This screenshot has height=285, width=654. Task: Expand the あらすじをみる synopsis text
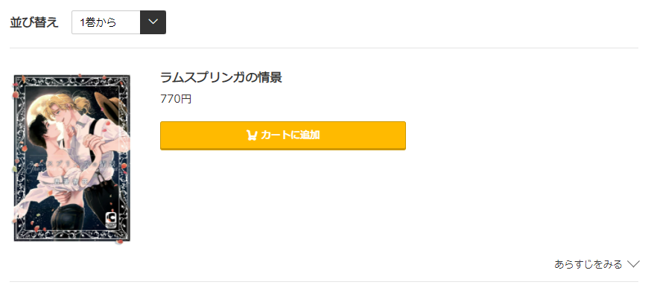(x=588, y=264)
